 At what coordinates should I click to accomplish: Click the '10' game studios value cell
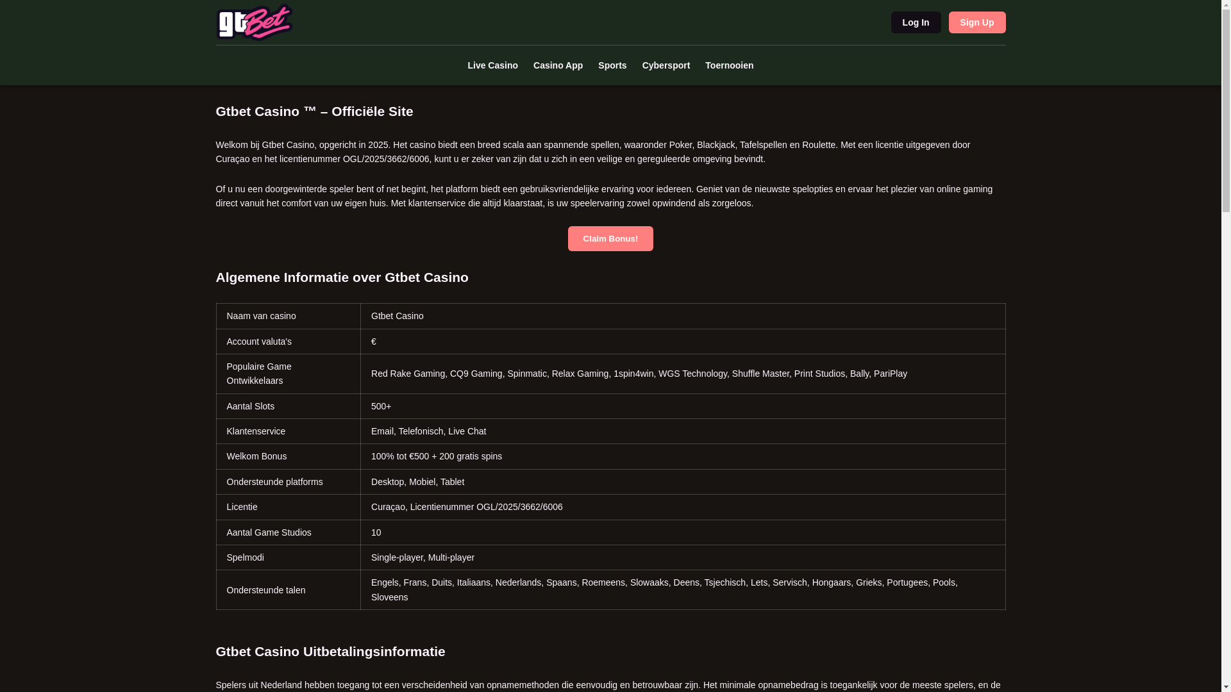click(683, 532)
